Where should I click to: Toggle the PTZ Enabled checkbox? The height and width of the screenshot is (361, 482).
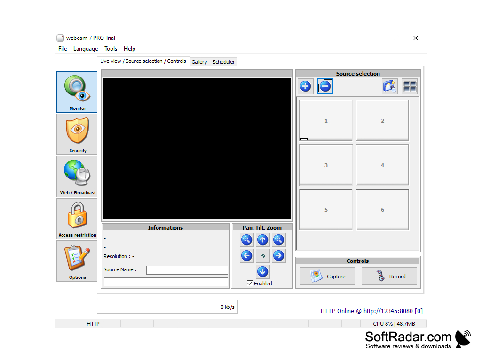[250, 284]
